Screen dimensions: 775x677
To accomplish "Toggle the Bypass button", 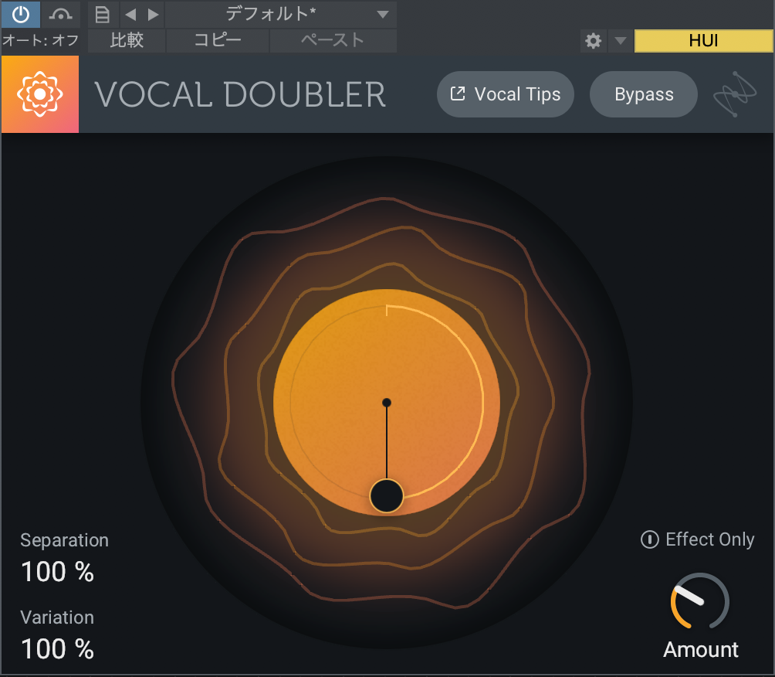I will (x=644, y=94).
